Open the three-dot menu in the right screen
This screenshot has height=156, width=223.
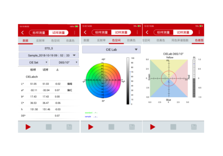coord(199,32)
